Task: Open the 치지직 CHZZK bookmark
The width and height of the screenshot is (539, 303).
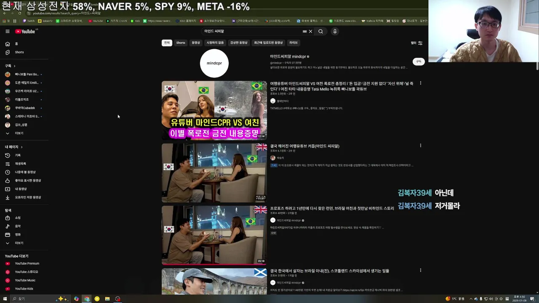Action: (116, 21)
